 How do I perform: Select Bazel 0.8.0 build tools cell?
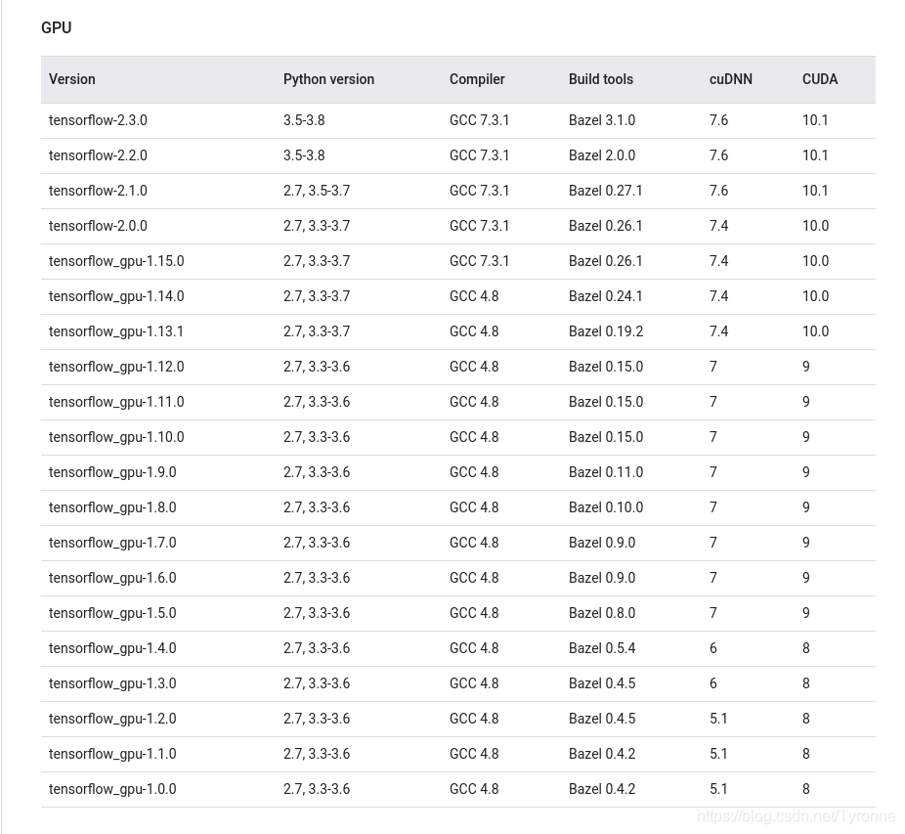602,613
